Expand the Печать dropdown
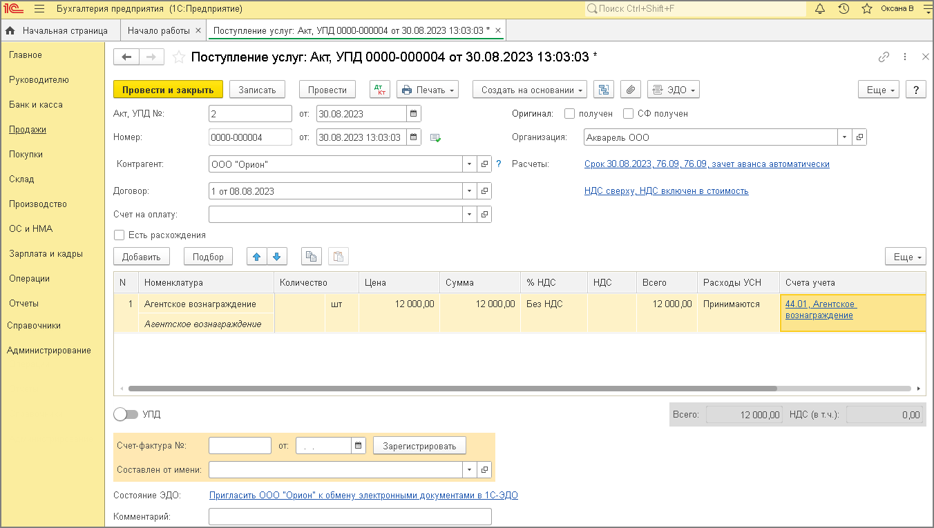The width and height of the screenshot is (934, 528). (x=428, y=90)
